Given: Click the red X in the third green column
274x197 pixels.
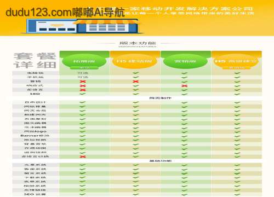Looking at the screenshot, I should (185, 86).
